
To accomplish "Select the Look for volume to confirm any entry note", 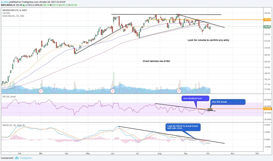I will click(x=208, y=40).
